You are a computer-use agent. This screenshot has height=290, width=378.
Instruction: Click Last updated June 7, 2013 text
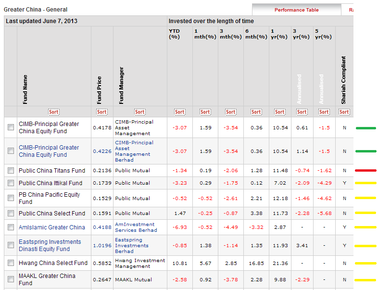tap(41, 21)
